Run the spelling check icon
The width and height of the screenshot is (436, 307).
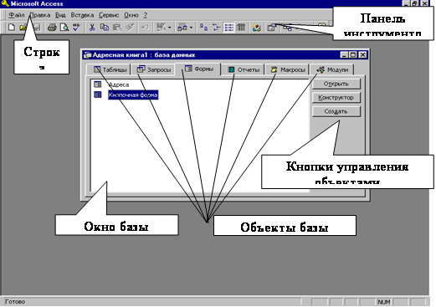(76, 28)
